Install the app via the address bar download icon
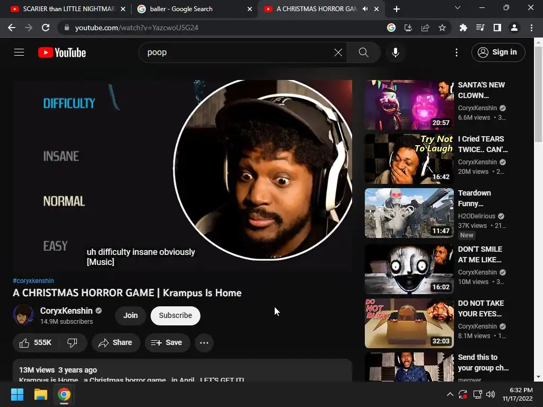Viewport: 543px width, 407px height. (408, 28)
